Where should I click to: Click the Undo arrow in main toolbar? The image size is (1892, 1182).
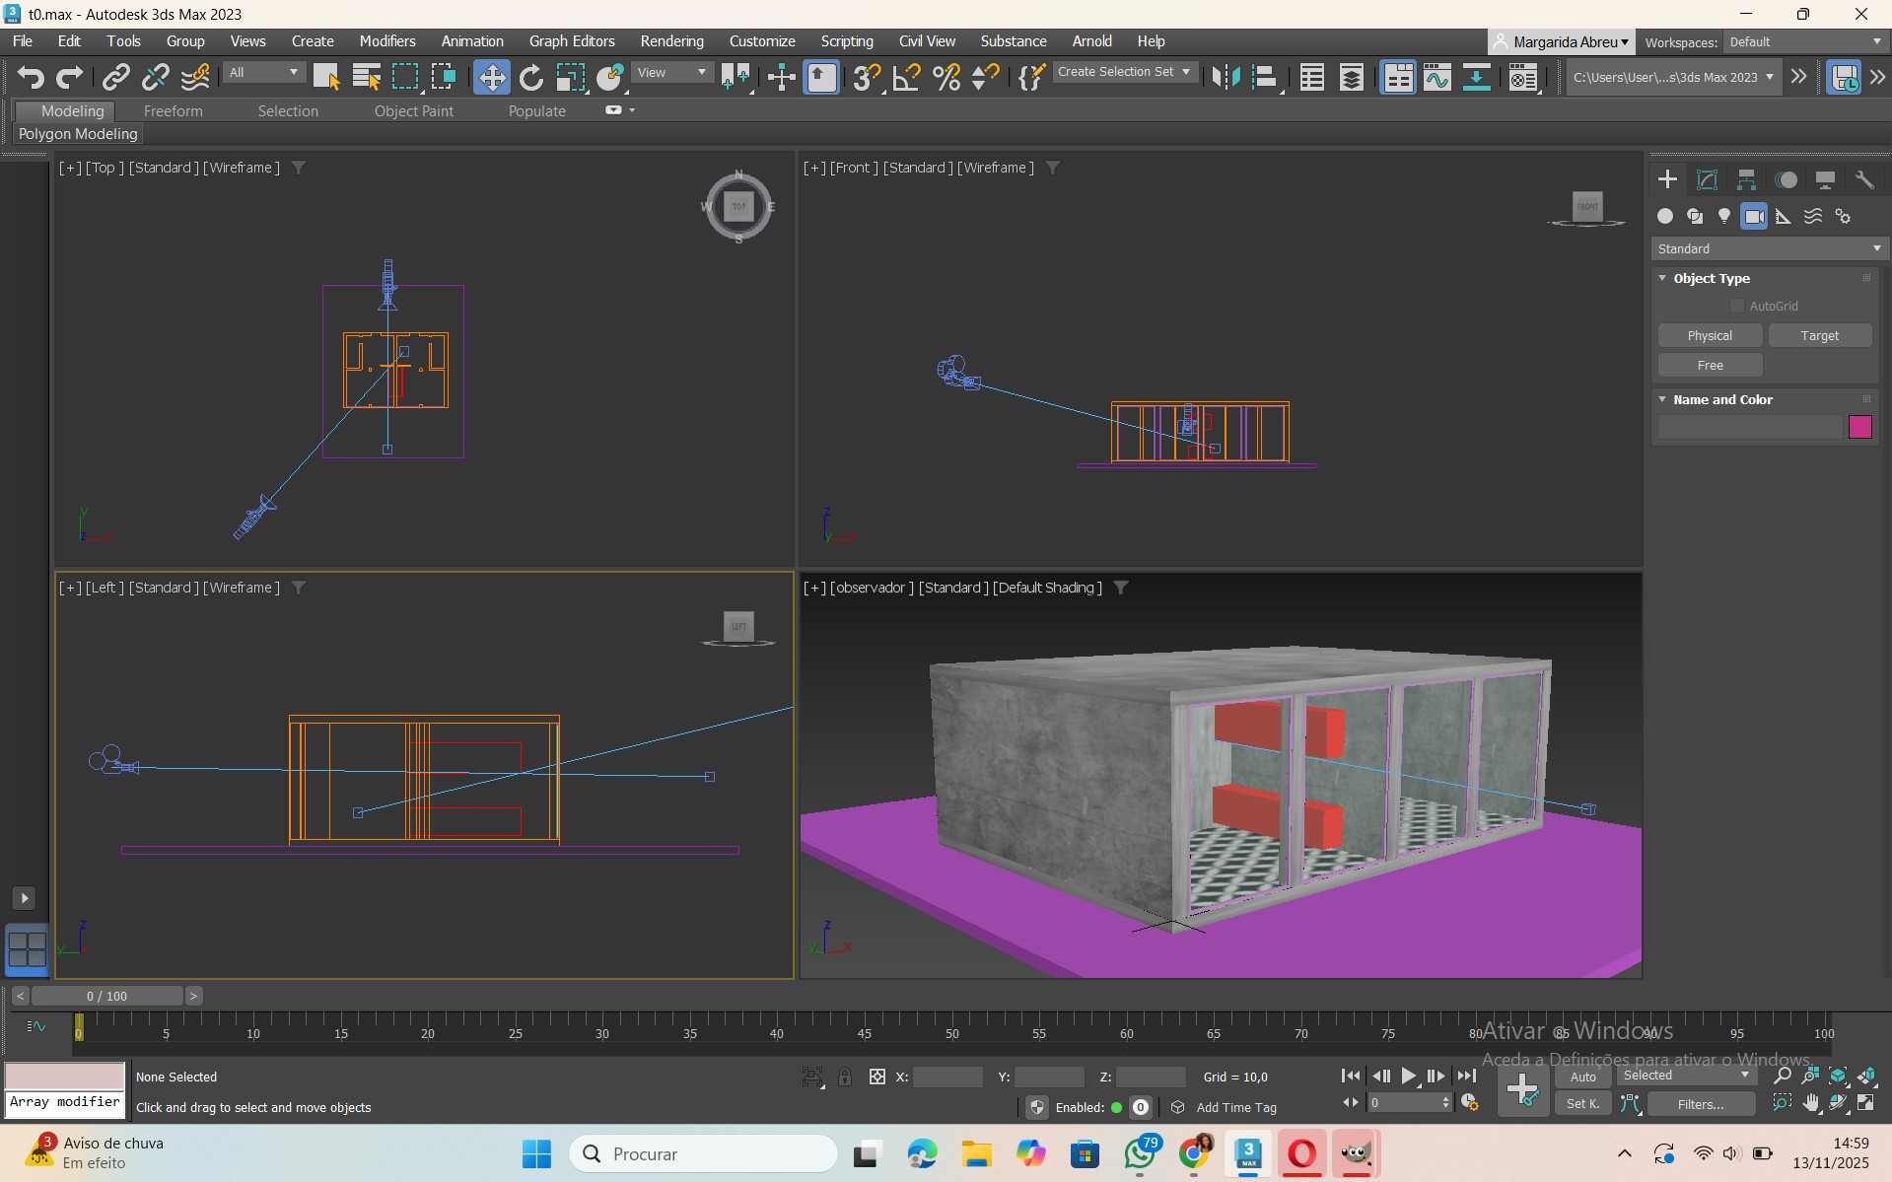(31, 77)
